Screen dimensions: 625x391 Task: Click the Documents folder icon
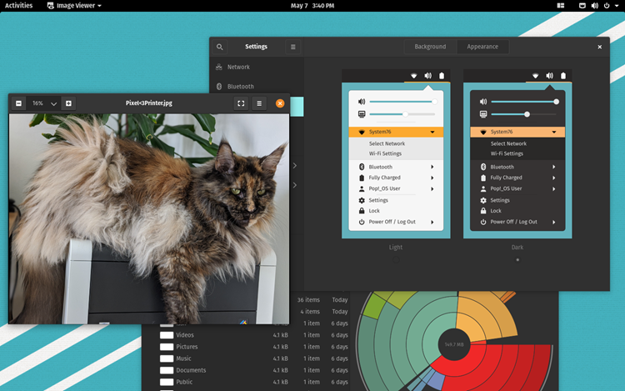click(x=167, y=370)
